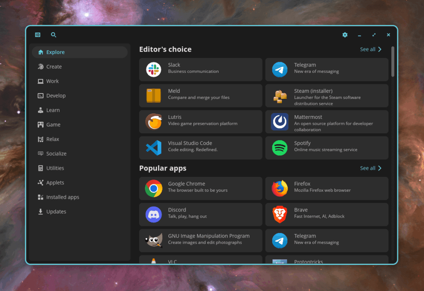Switch to Updates label in sidebar
The height and width of the screenshot is (291, 424).
(x=56, y=212)
